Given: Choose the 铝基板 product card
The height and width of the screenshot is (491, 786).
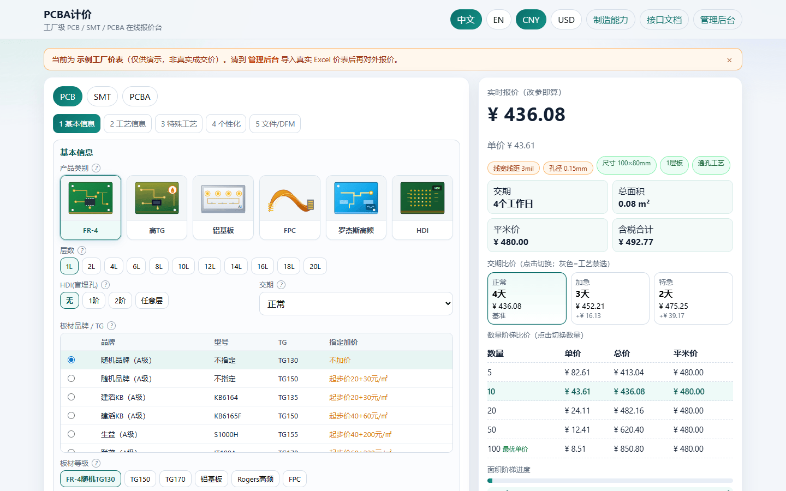Looking at the screenshot, I should point(223,207).
